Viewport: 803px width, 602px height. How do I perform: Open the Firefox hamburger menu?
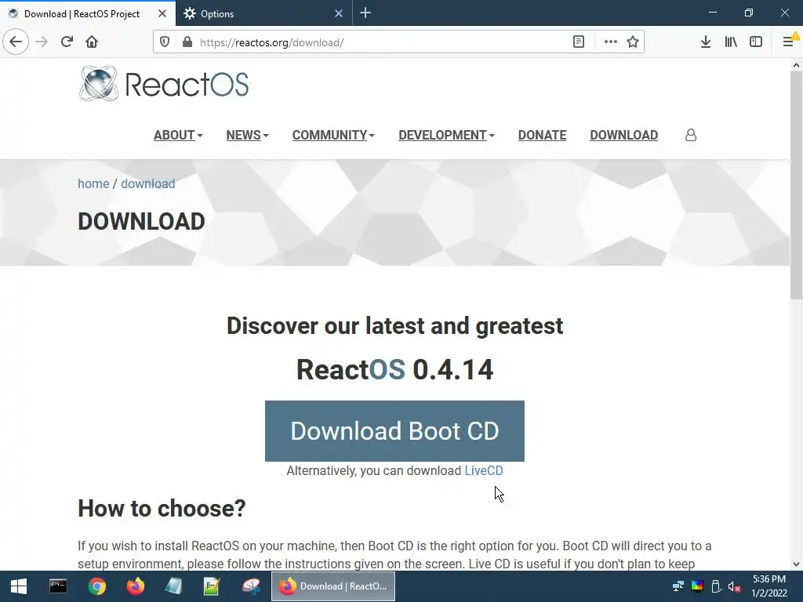pyautogui.click(x=789, y=42)
